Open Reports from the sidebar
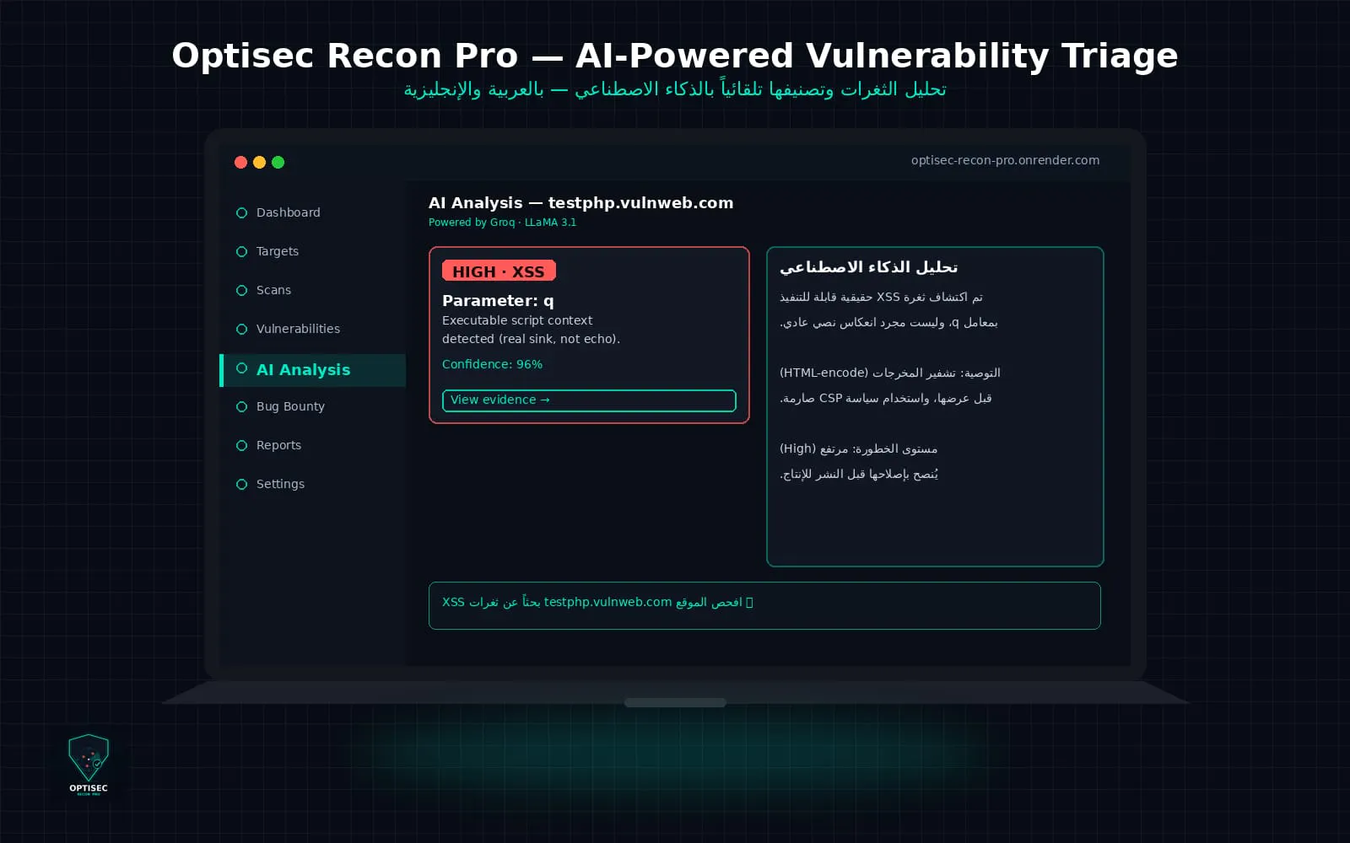Screen dimensions: 1350x843 coord(278,445)
